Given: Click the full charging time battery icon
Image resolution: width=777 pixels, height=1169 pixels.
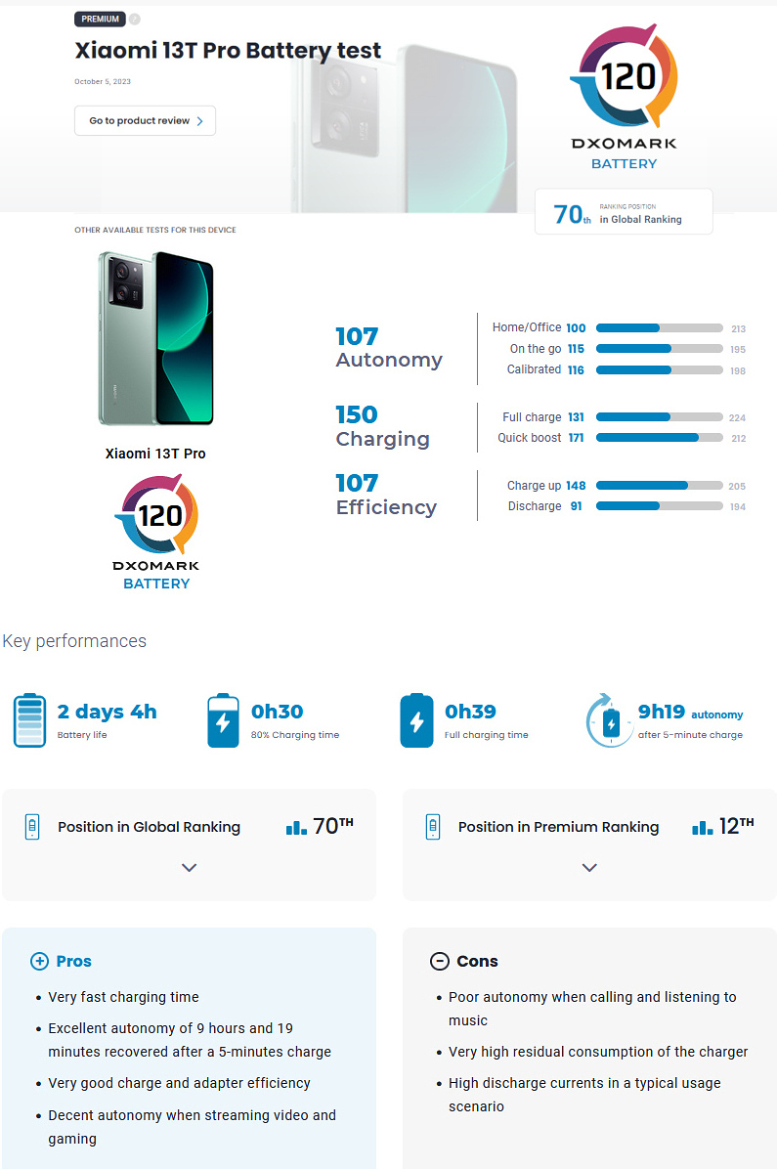Looking at the screenshot, I should (x=416, y=720).
